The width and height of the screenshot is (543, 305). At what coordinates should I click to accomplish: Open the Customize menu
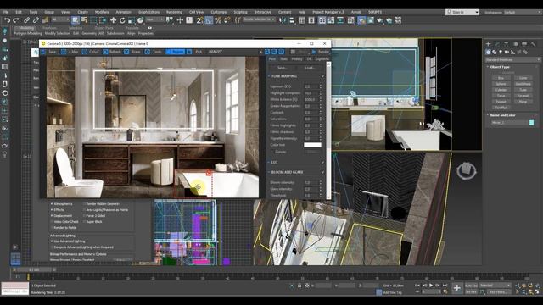[219, 12]
